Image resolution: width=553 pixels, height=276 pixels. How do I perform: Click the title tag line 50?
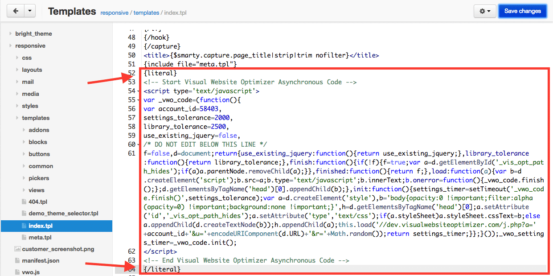261,55
